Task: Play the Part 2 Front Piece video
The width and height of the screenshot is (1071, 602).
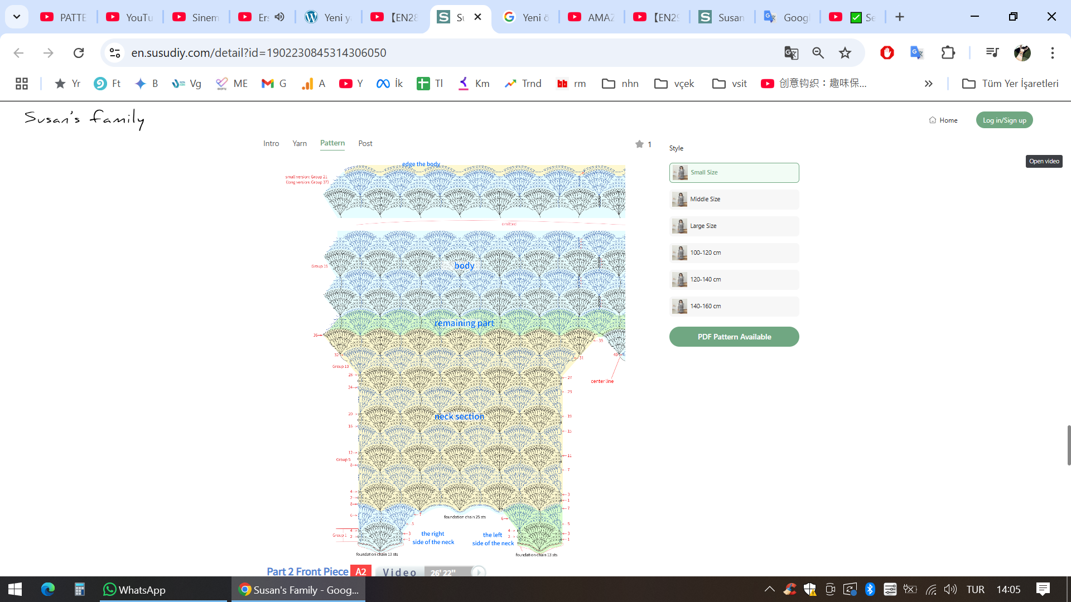Action: [479, 572]
